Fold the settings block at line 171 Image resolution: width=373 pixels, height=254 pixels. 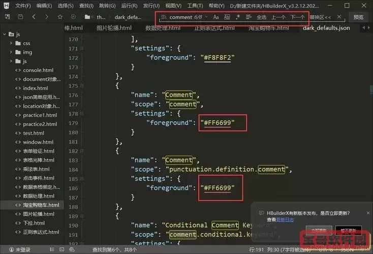tap(82, 48)
